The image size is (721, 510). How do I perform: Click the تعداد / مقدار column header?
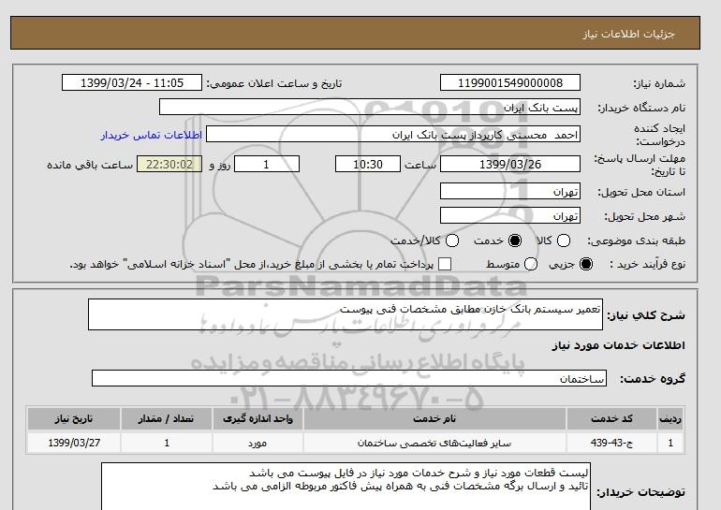[x=167, y=418]
